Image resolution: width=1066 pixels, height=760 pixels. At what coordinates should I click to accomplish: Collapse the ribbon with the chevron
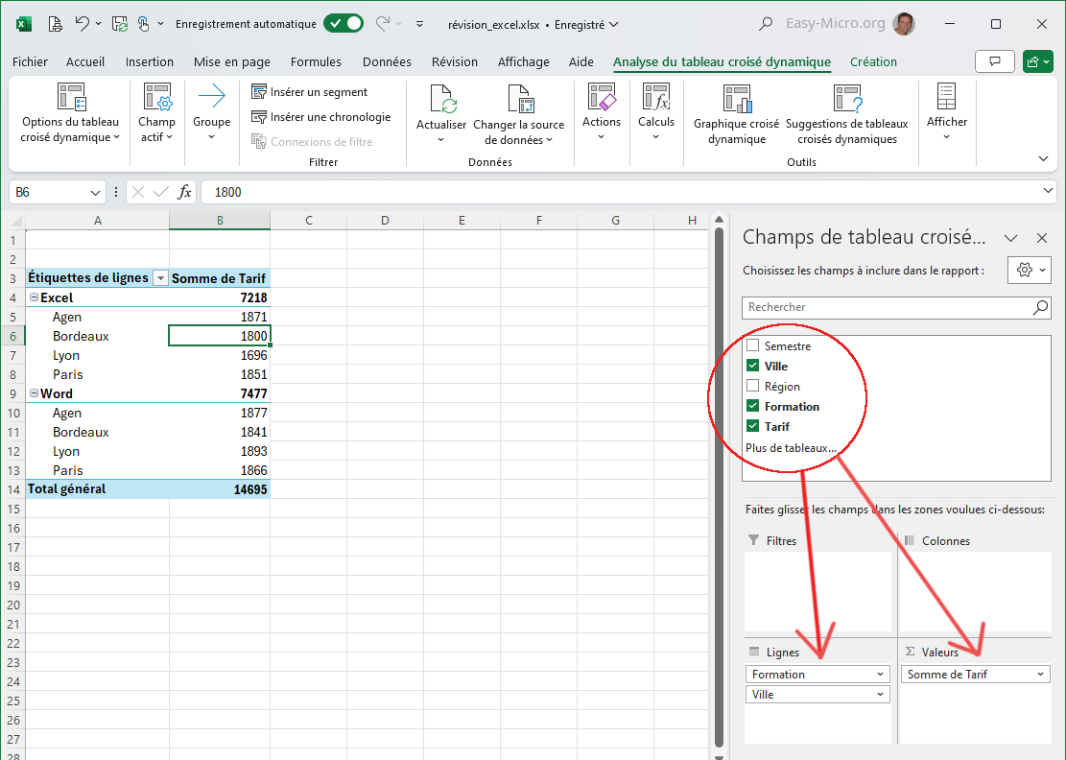pos(1043,159)
